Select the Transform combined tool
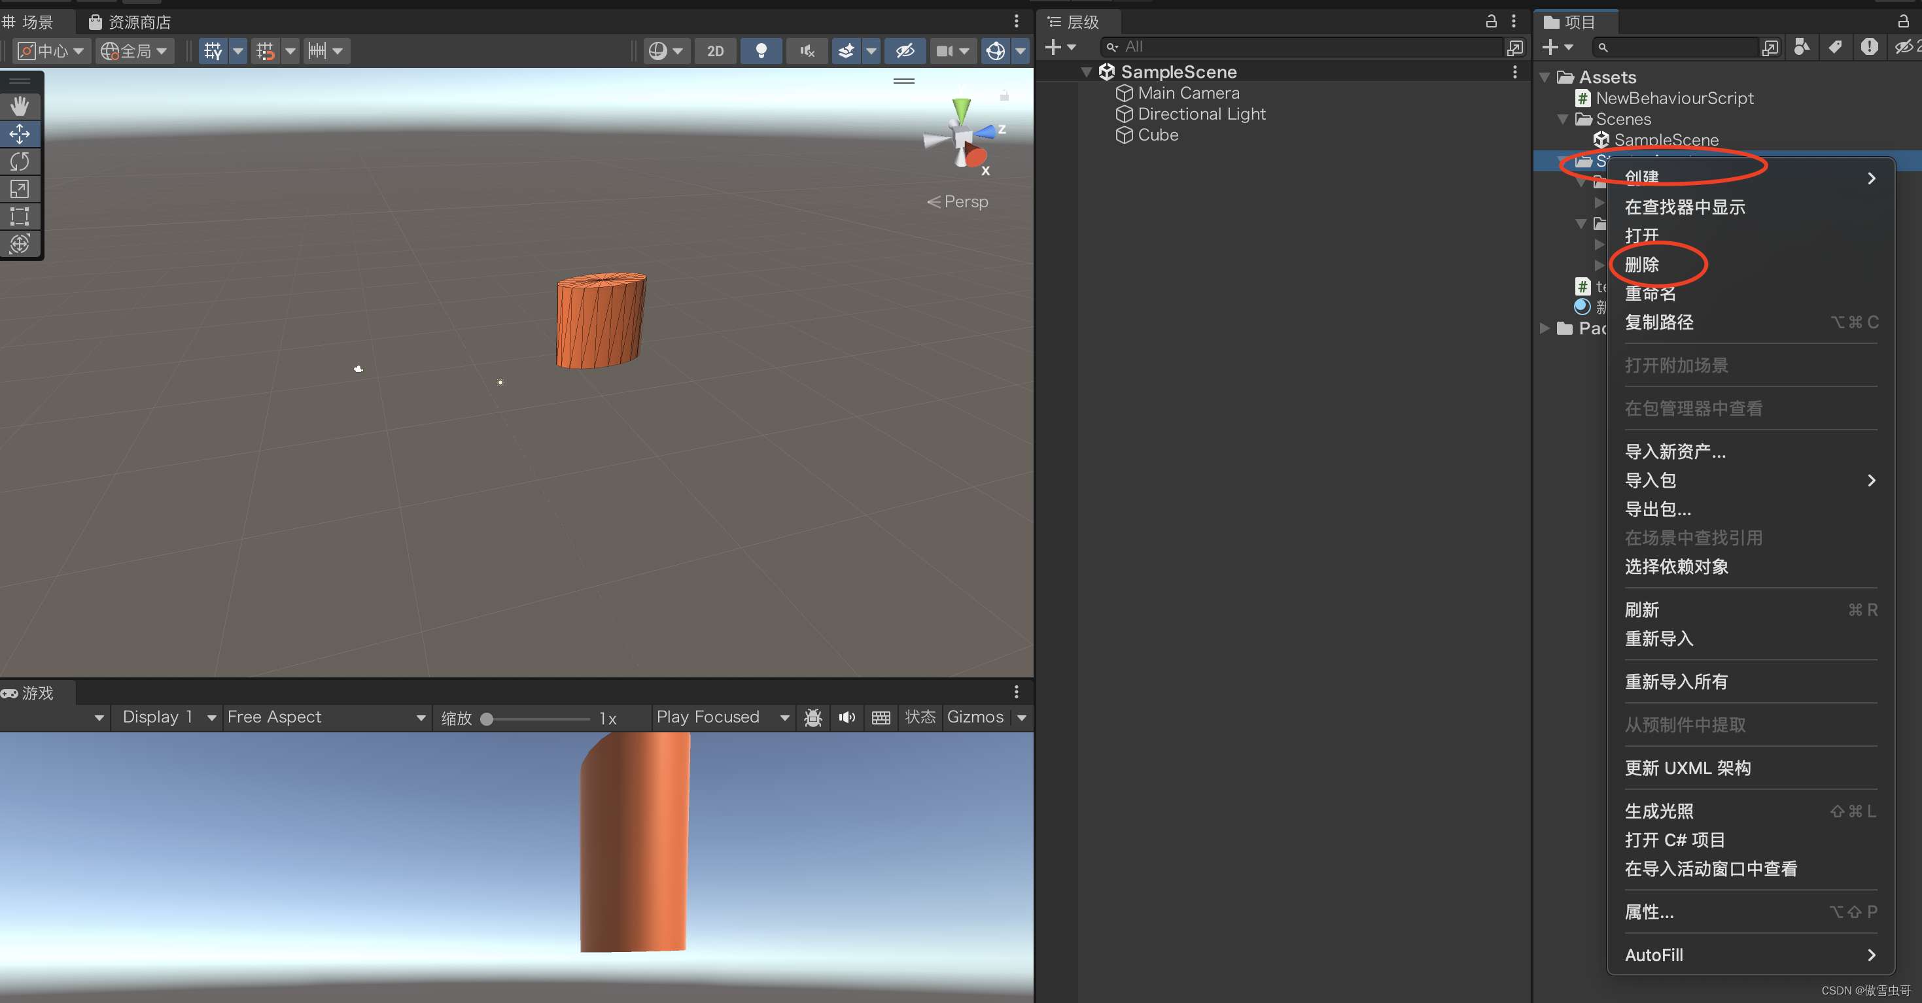 tap(20, 244)
